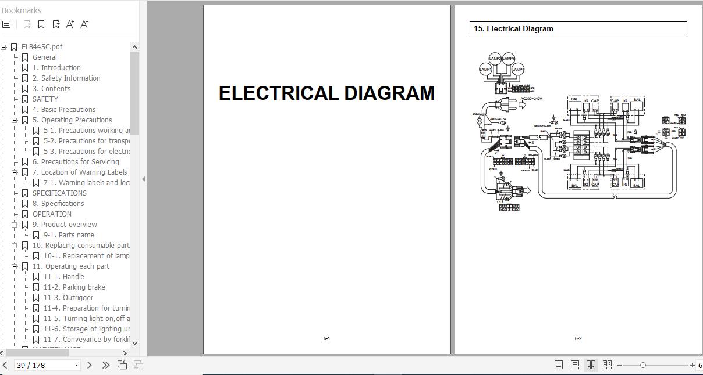This screenshot has height=375, width=703.
Task: Open the 11-2. Parking brake bookmark
Action: [74, 287]
